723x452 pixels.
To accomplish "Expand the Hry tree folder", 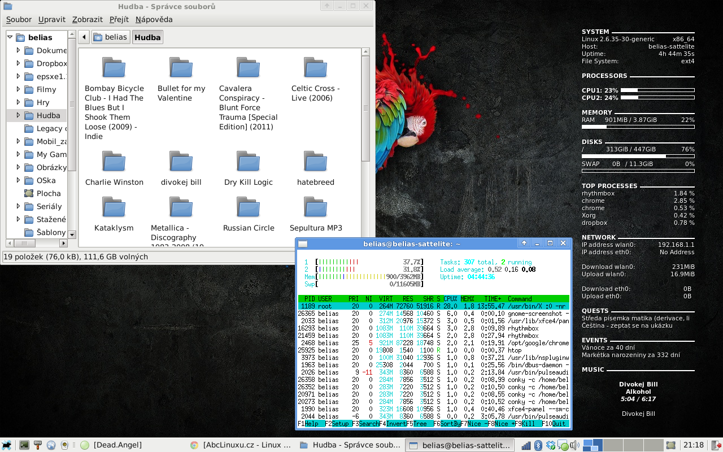I will pyautogui.click(x=18, y=102).
